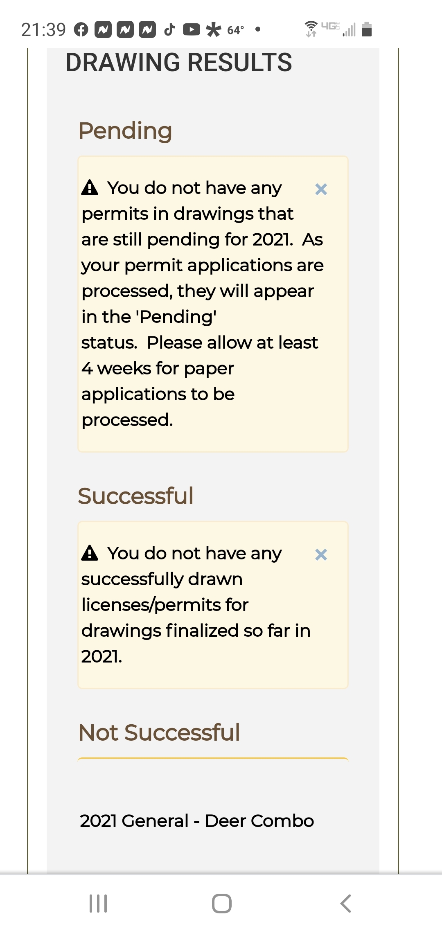The image size is (442, 933).
Task: Tap the TikTok notification icon
Action: (x=169, y=29)
